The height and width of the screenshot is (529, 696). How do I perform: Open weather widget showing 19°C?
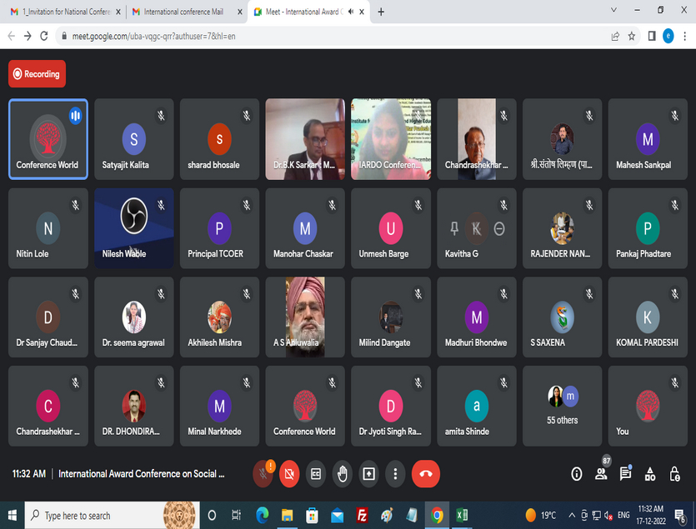pos(541,515)
